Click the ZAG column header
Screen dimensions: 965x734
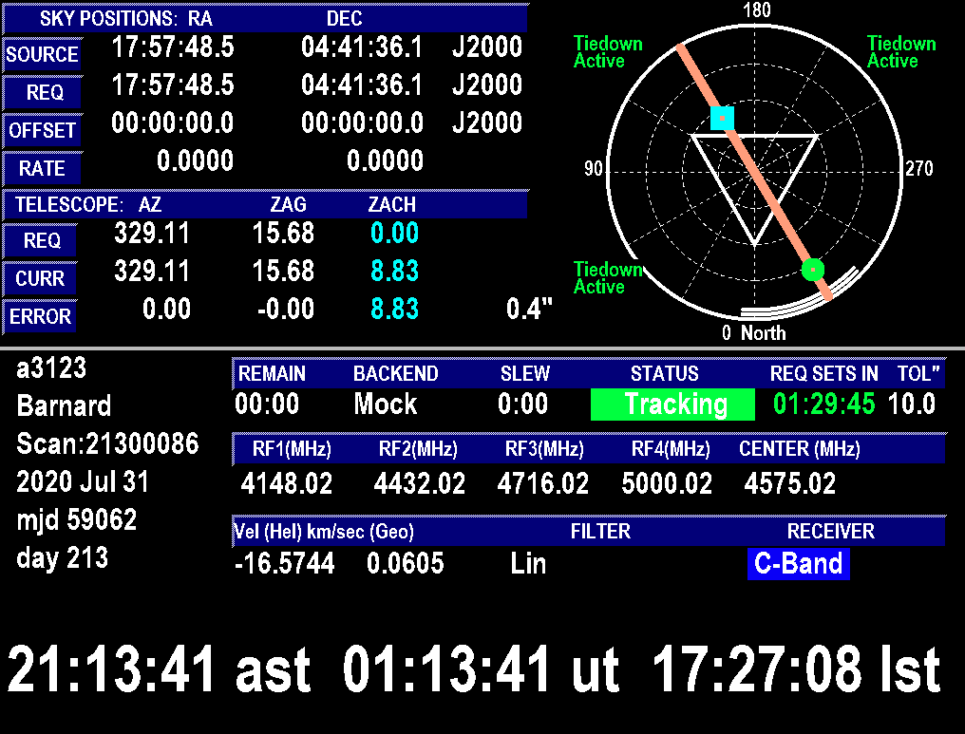(x=288, y=204)
